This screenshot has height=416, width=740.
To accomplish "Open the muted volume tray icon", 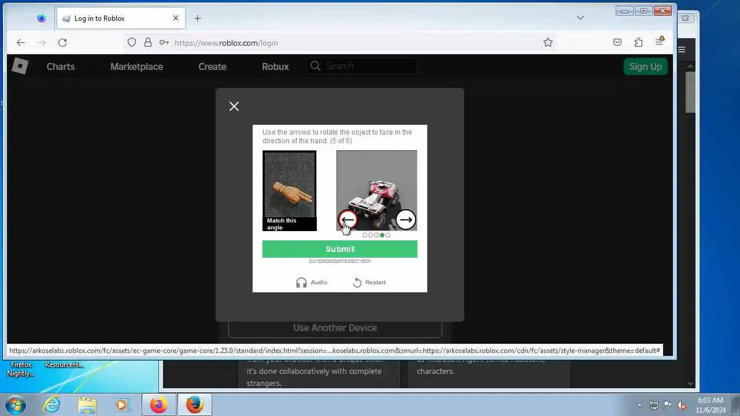I will 682,405.
